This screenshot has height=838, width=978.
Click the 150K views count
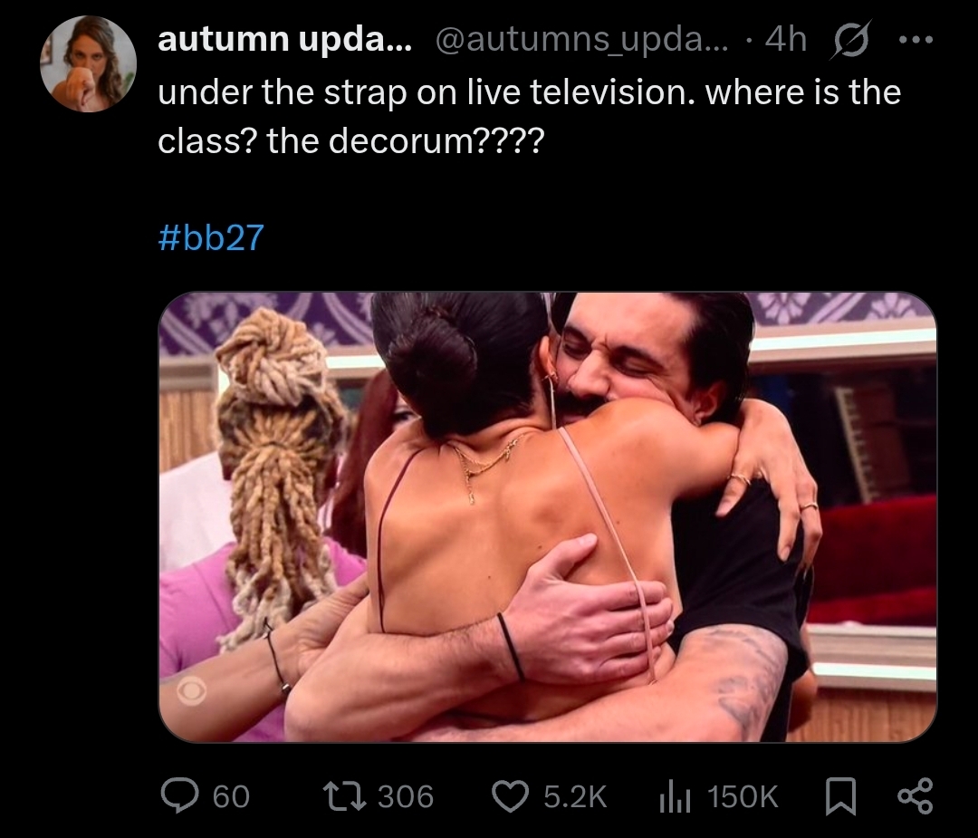(743, 797)
